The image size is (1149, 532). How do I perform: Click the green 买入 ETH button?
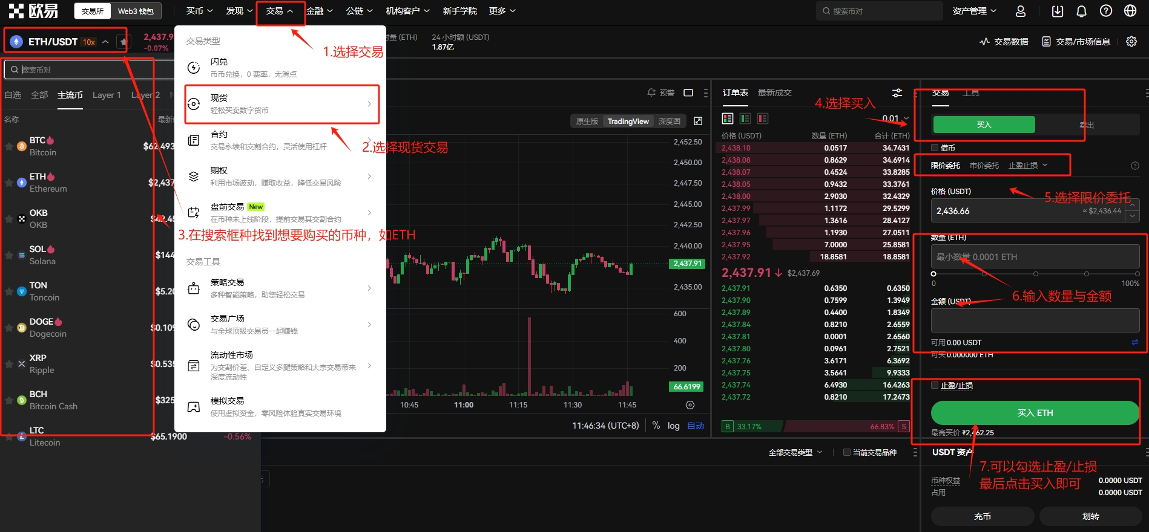pos(1035,413)
